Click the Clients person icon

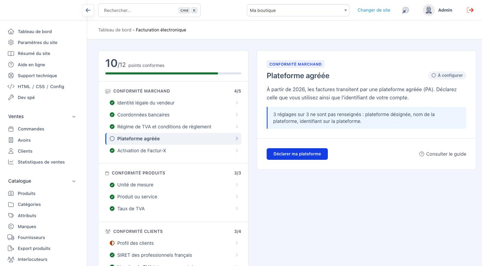coord(11,151)
